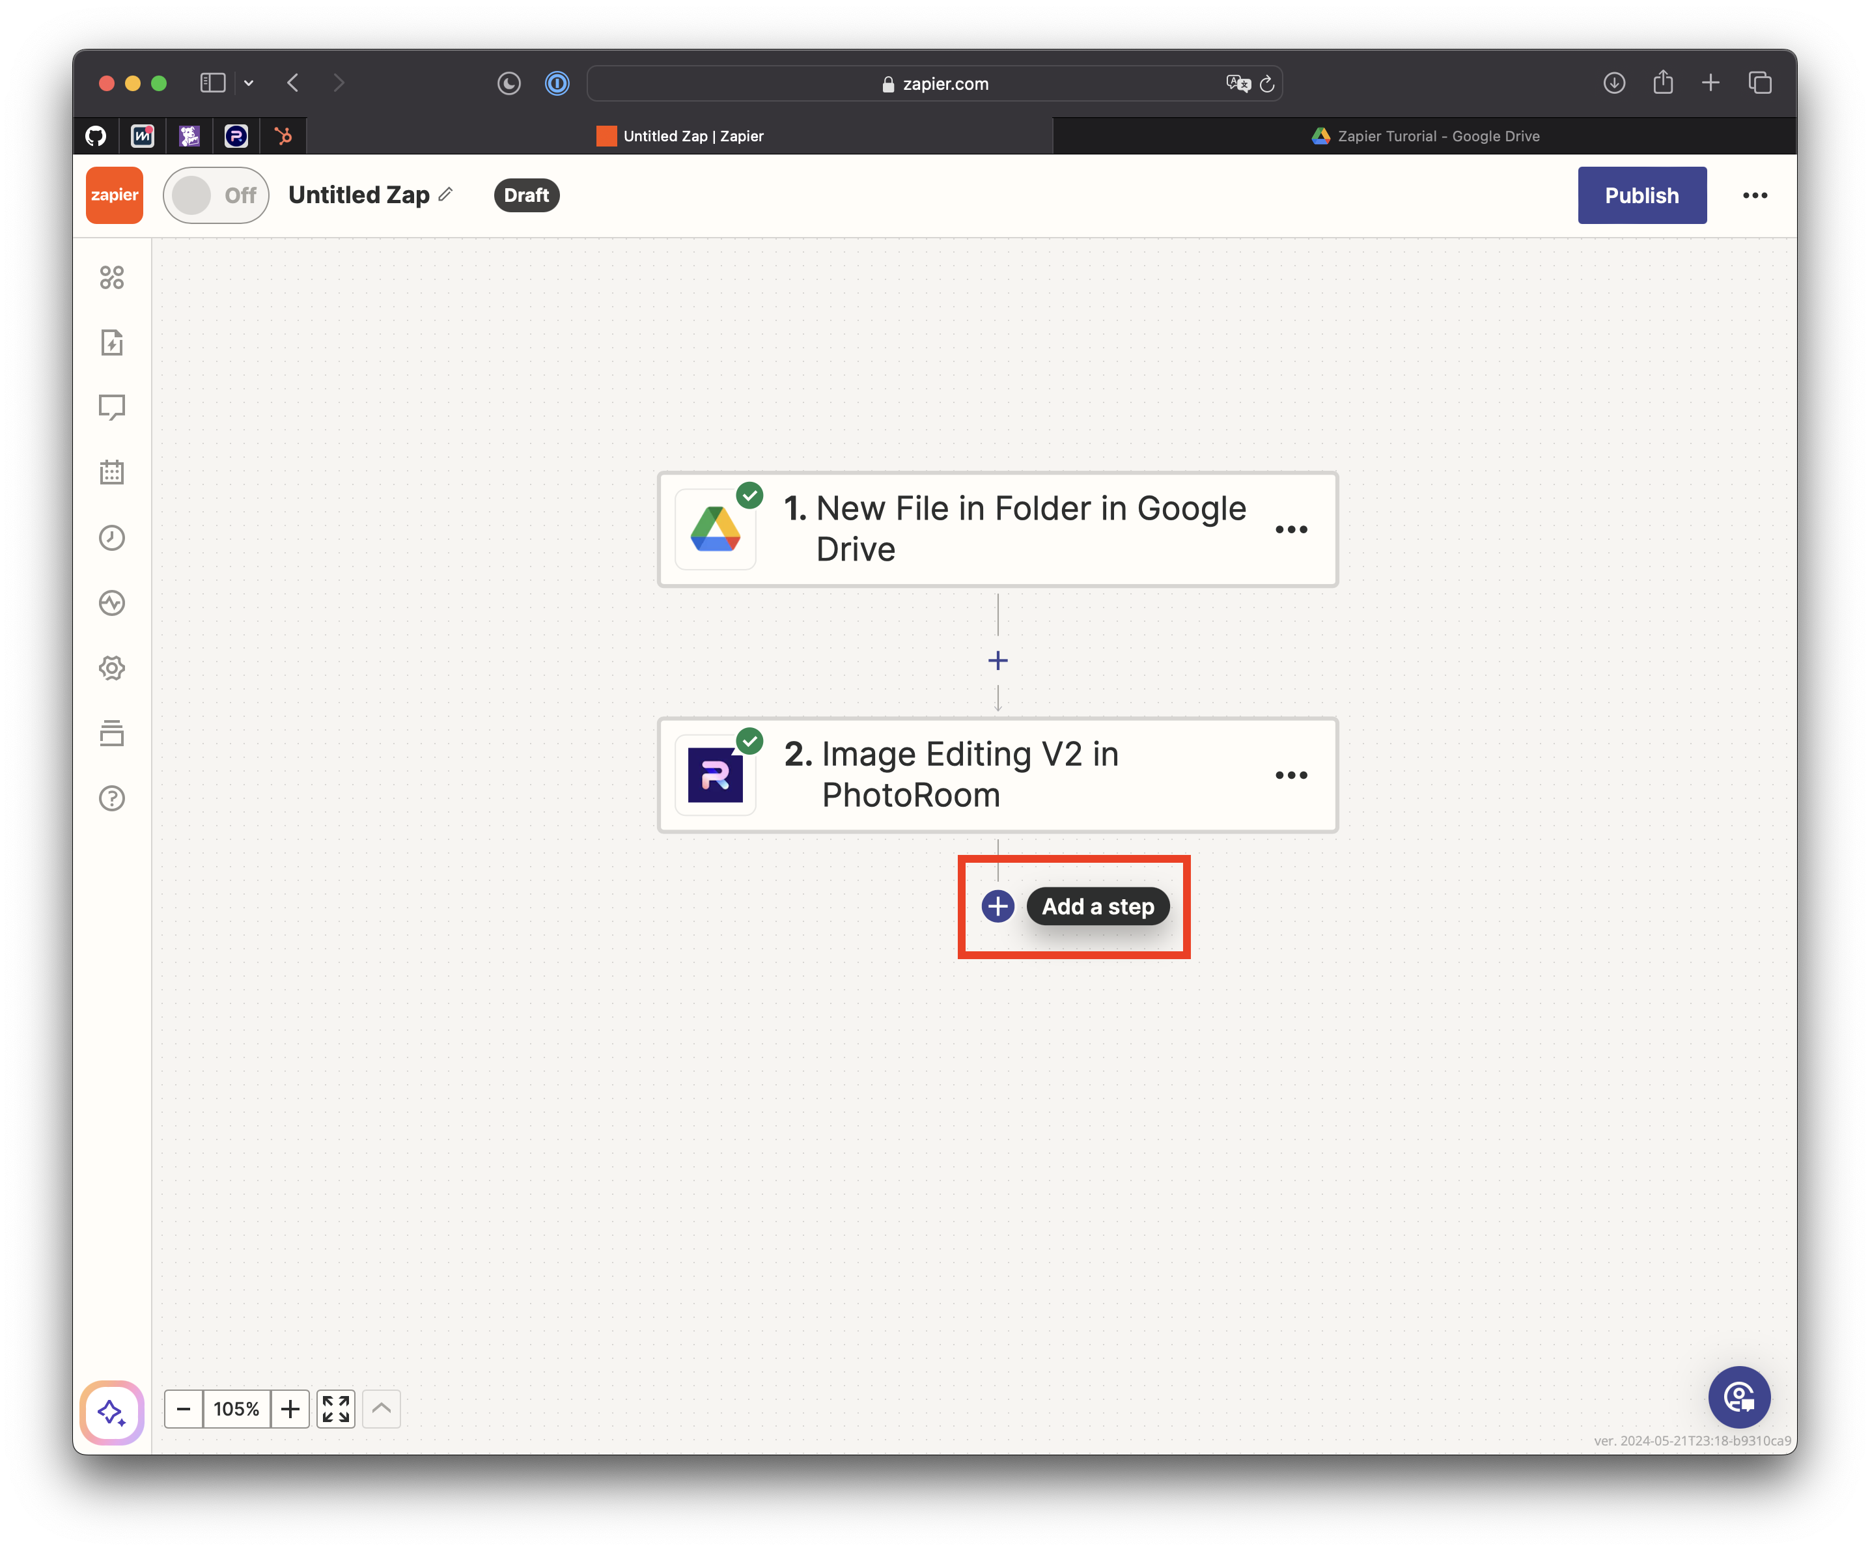Toggle the Zap On/Off switch
This screenshot has width=1870, height=1551.
(215, 195)
